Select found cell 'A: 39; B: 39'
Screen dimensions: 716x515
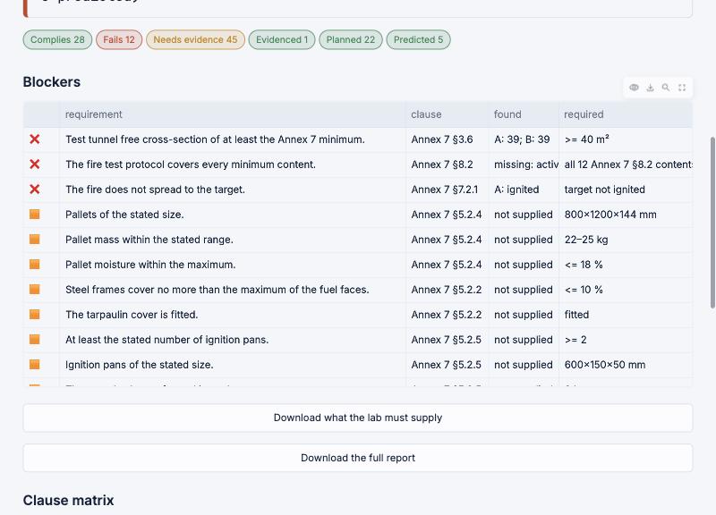click(524, 139)
